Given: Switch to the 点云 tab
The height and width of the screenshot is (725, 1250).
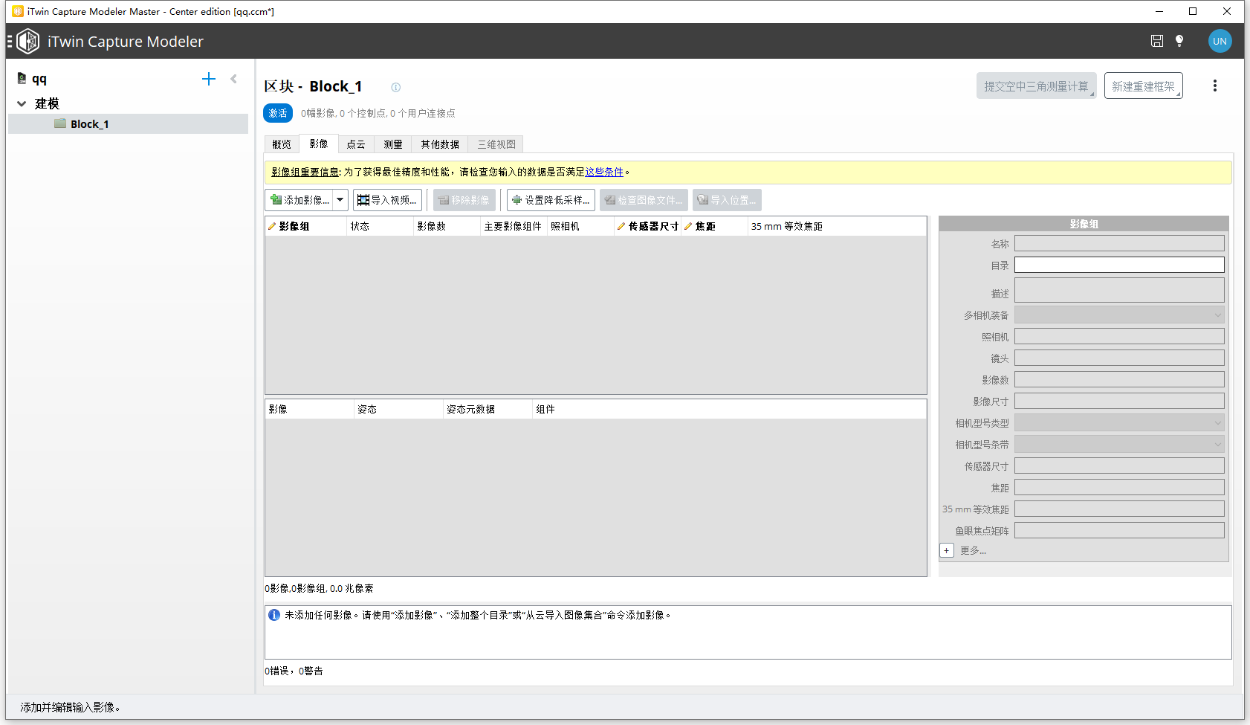Looking at the screenshot, I should click(x=356, y=144).
